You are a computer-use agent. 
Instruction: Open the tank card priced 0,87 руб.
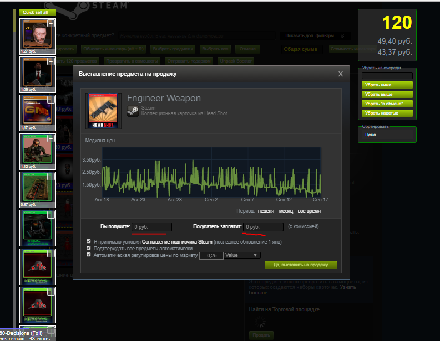click(37, 190)
